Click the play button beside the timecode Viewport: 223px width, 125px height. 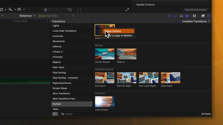click(45, 10)
